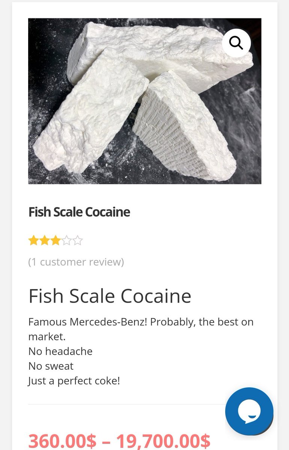This screenshot has height=450, width=289.
Task: Click the fifth empty rating star
Action: [77, 240]
